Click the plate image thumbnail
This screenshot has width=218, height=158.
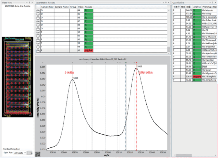pos(16,77)
